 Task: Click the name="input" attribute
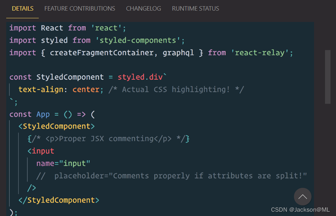click(x=63, y=163)
